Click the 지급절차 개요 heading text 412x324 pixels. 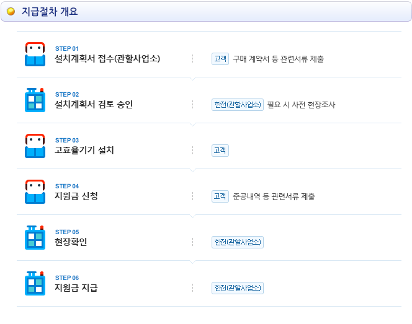[50, 11]
